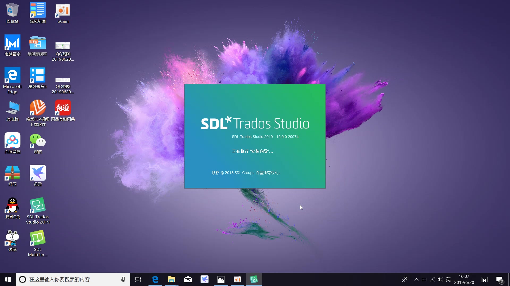Click the SDL Trados taskbar button
Viewport: 510px width, 286px height.
pos(254,279)
